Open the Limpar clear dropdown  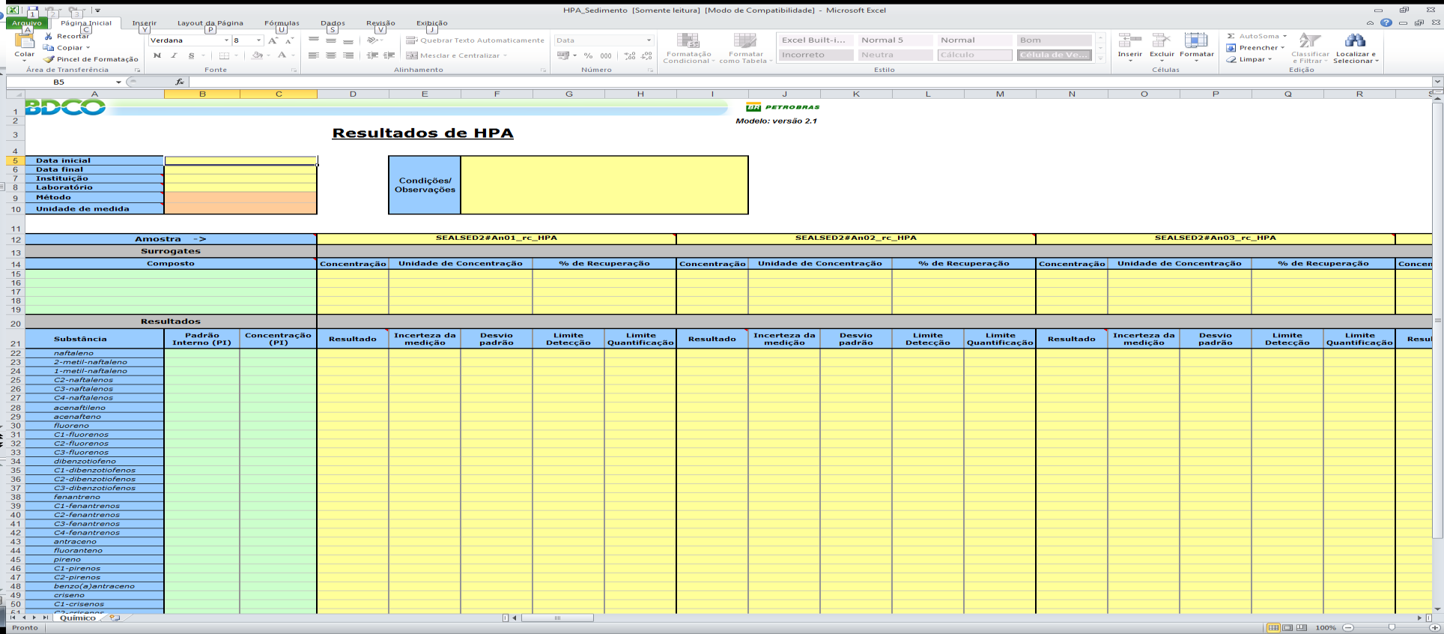(1270, 59)
